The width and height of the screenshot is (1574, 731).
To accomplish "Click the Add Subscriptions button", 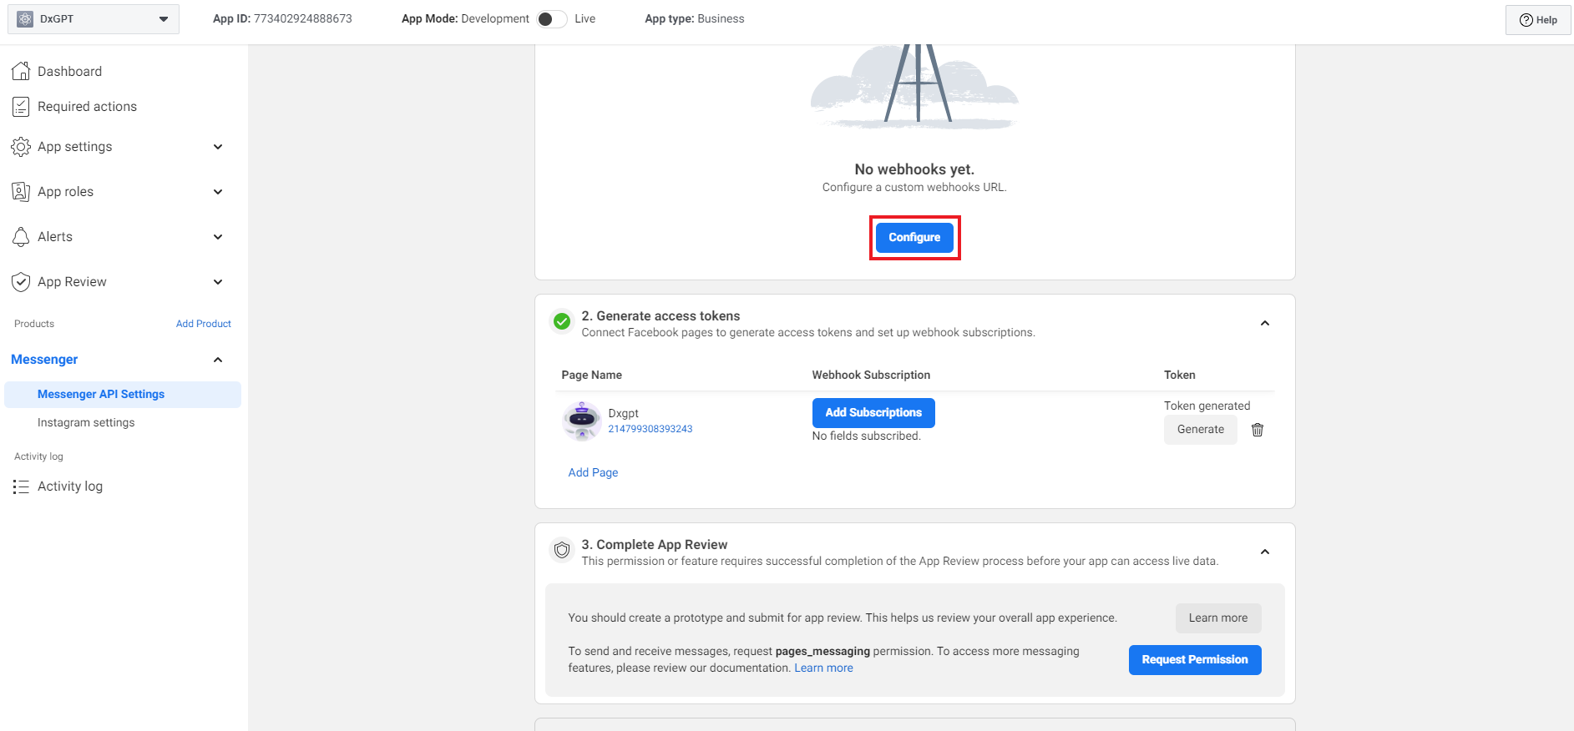I will [x=873, y=413].
